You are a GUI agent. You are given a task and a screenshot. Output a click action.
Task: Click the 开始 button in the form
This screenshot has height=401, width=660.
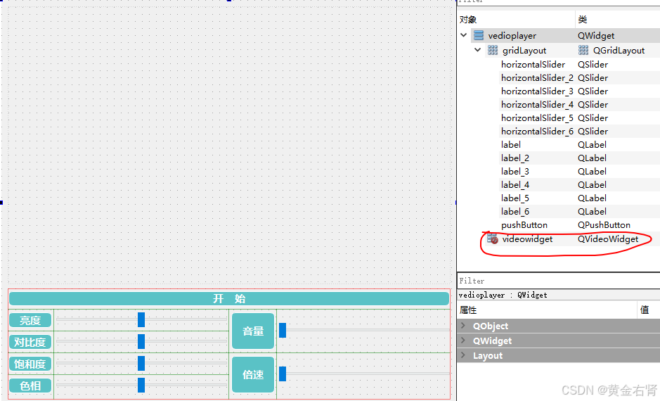(x=229, y=299)
